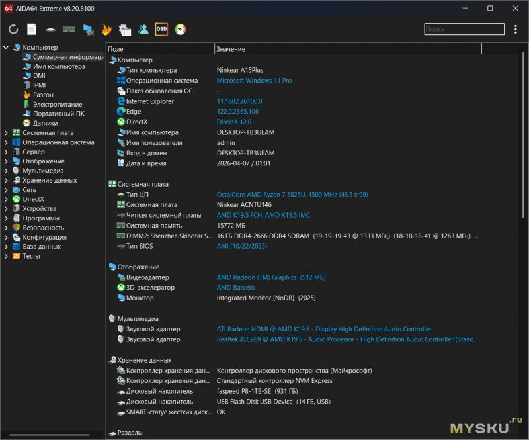Launch the memory benchmark RAM icon
Screen dimensions: 529x440
(x=69, y=29)
